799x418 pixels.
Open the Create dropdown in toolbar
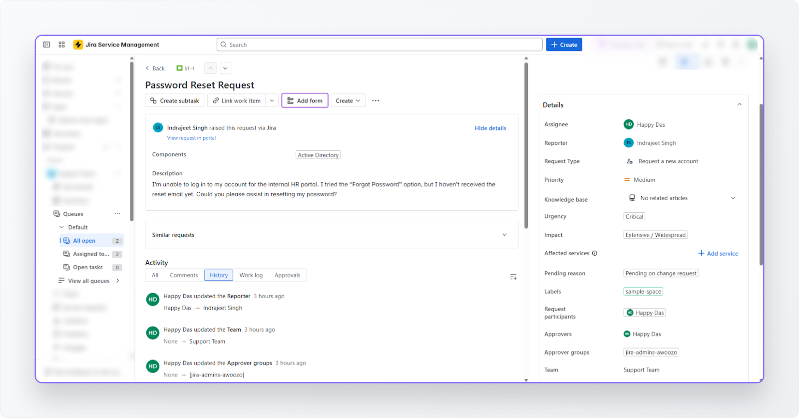coord(348,100)
